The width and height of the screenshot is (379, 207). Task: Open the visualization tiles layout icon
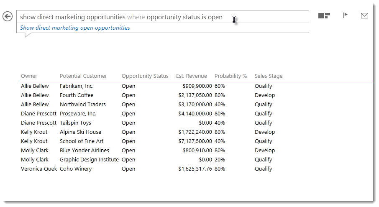324,16
